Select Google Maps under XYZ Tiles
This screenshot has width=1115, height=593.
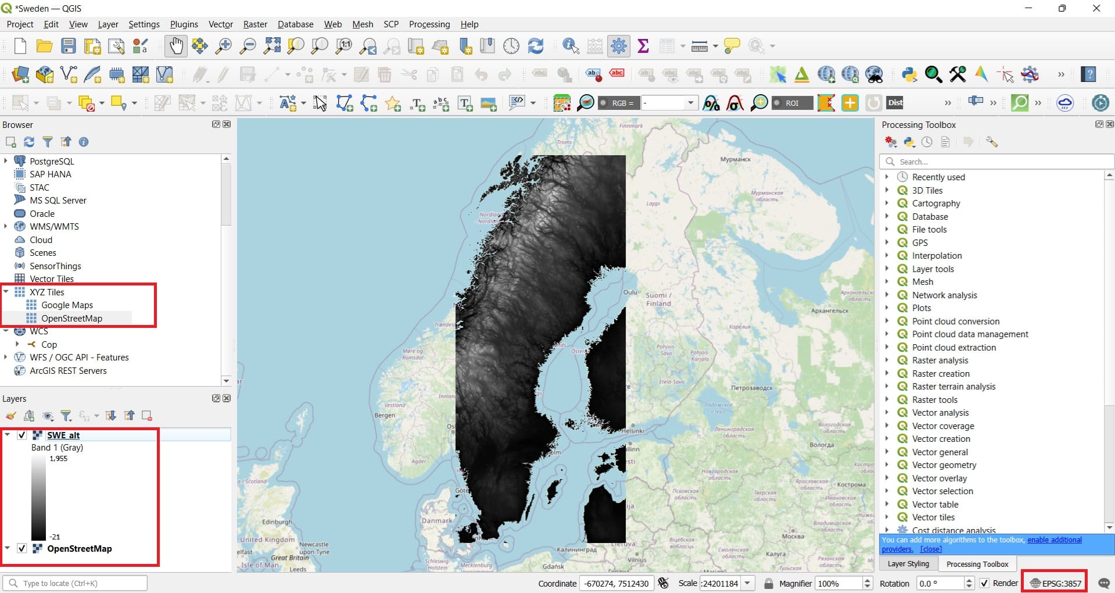tap(67, 305)
